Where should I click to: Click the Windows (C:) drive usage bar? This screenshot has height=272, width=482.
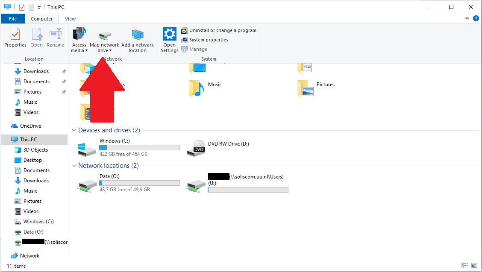tap(139, 147)
